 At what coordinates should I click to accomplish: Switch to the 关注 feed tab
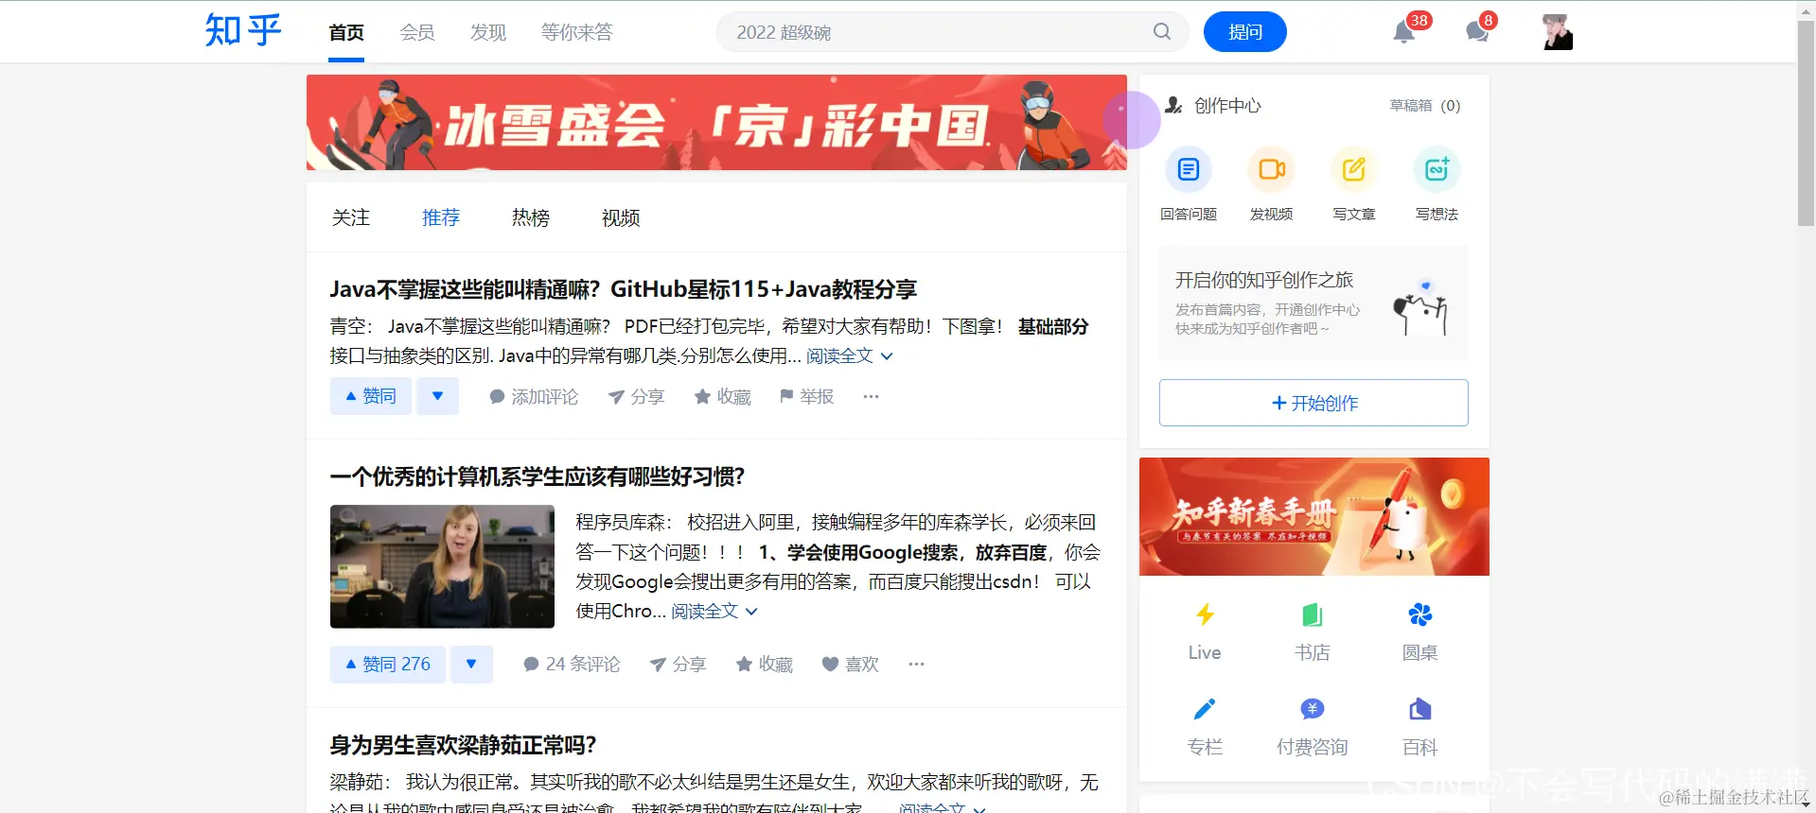point(351,218)
